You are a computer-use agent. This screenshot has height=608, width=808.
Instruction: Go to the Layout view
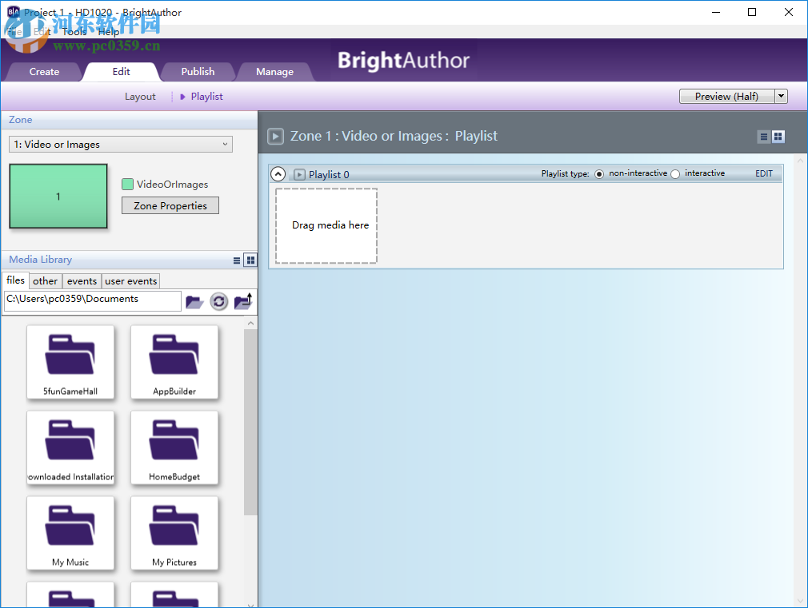[x=140, y=96]
